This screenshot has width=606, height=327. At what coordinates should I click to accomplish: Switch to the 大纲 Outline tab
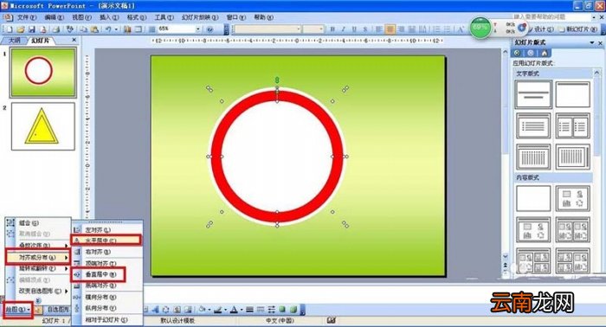pyautogui.click(x=15, y=41)
